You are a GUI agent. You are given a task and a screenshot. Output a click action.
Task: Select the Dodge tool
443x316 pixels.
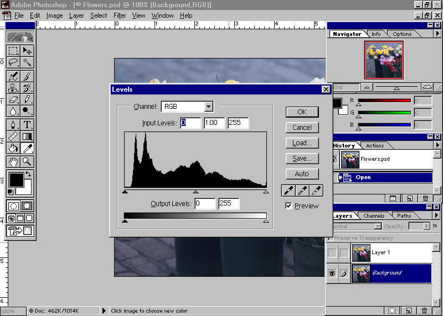coord(27,111)
